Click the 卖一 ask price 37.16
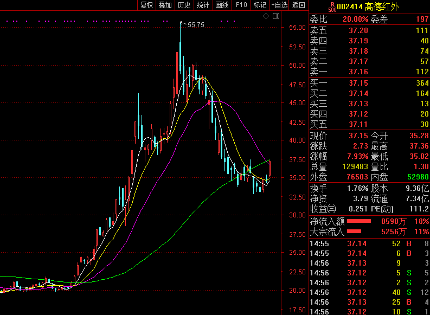 tap(358, 72)
